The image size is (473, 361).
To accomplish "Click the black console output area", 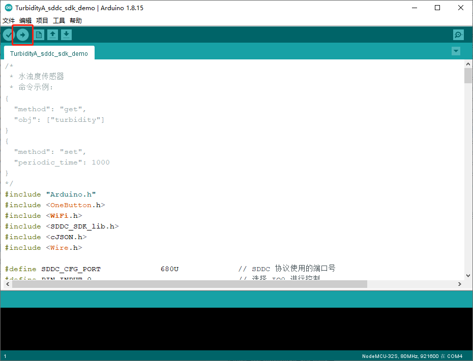I will pyautogui.click(x=236, y=329).
